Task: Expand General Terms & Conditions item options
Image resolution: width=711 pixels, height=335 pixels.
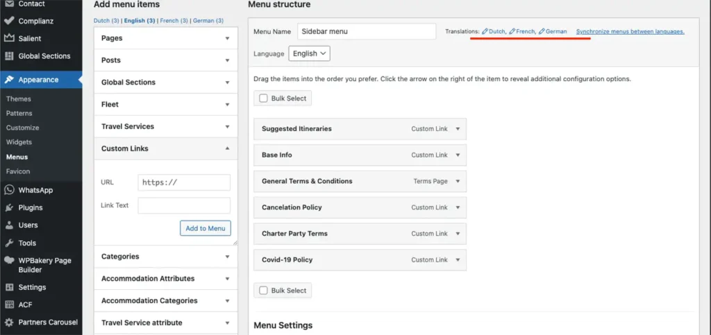Action: coord(458,182)
